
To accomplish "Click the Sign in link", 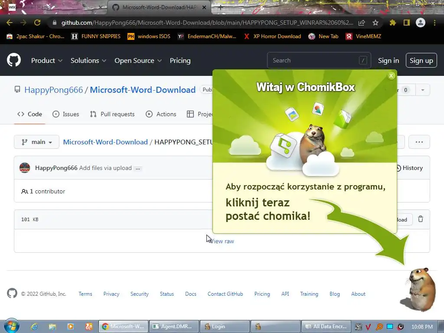I will (x=388, y=61).
